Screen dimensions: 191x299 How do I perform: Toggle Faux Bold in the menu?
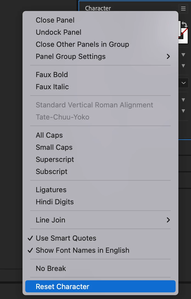click(x=52, y=75)
